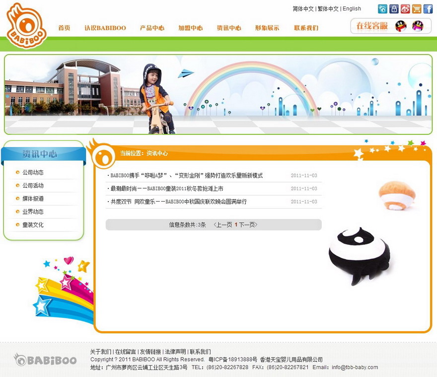Switch language to 简体中文
This screenshot has height=377, width=437.
[x=303, y=9]
